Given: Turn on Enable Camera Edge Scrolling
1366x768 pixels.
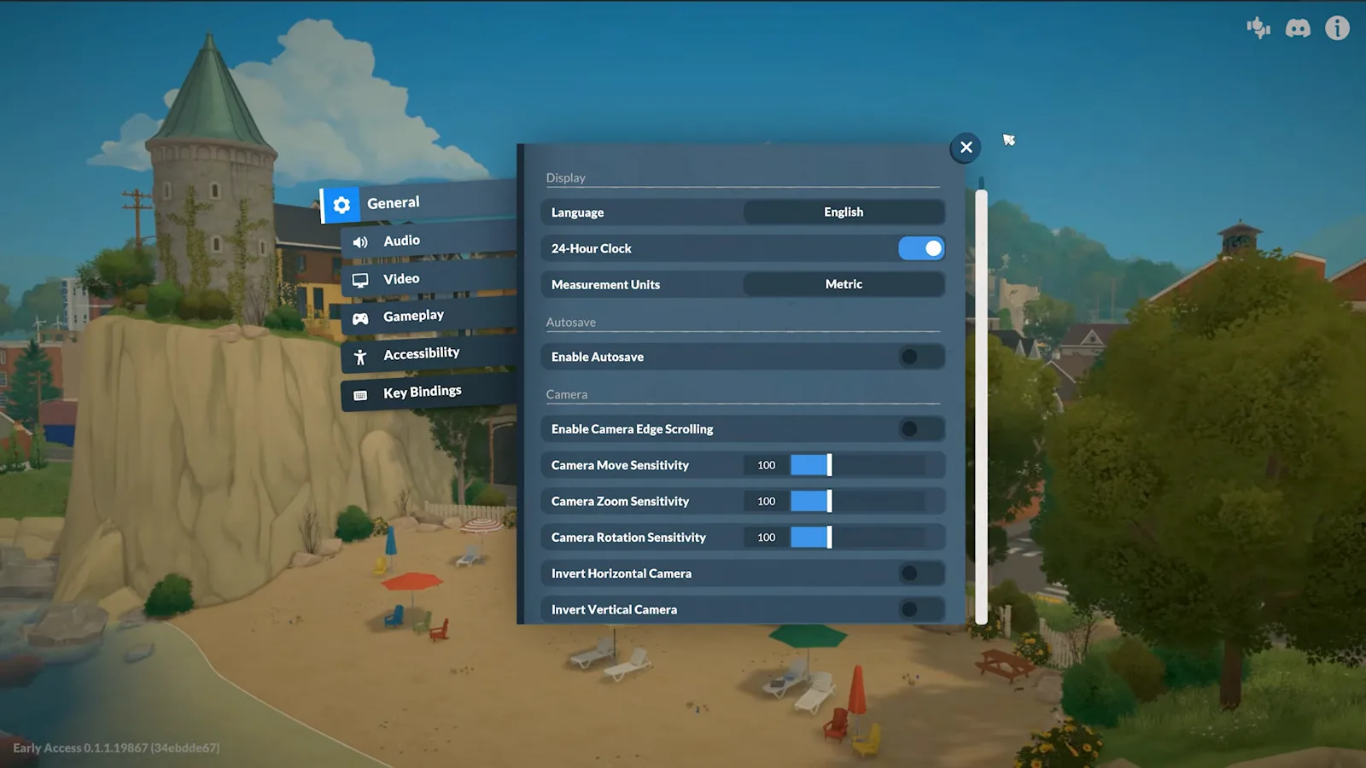Looking at the screenshot, I should 921,428.
